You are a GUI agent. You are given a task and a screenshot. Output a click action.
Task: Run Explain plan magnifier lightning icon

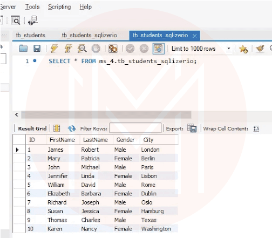point(82,49)
